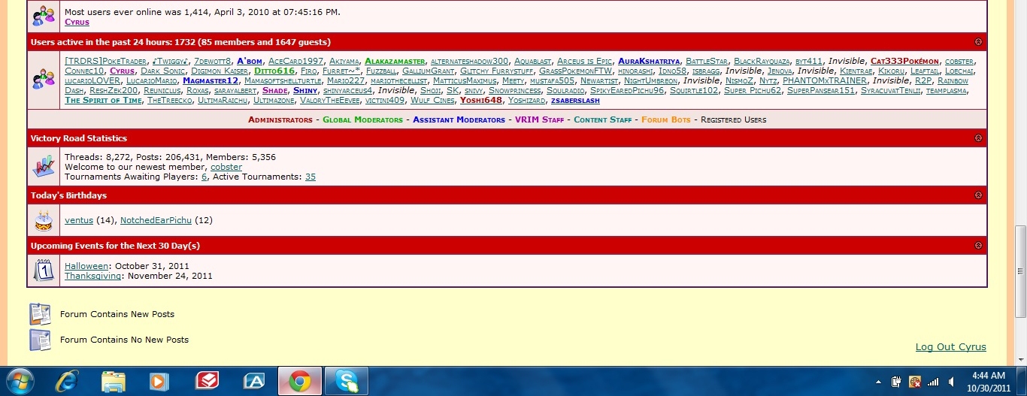Viewport: 1027px width, 396px height.
Task: Collapse the Today's Birthdays section
Action: [978, 195]
